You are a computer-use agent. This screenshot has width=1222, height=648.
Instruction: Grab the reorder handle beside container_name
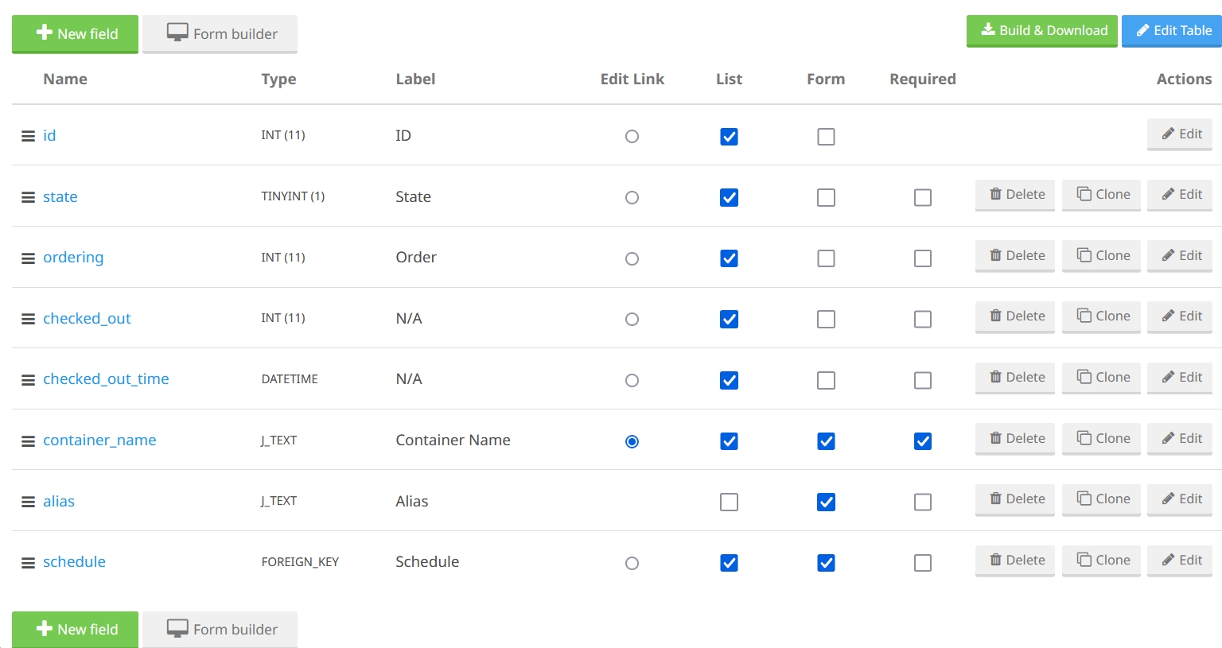coord(28,441)
